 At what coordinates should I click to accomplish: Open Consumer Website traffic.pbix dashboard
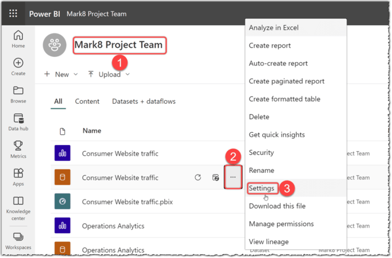tap(127, 202)
